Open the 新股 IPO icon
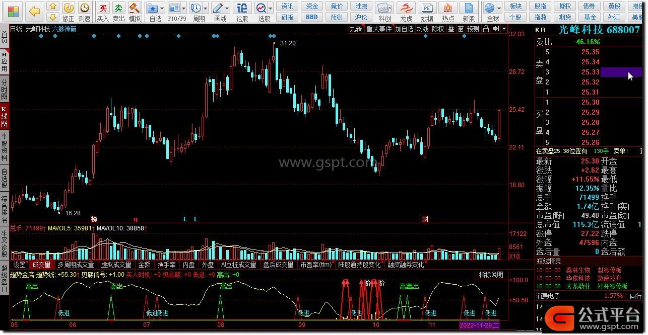648x335 pixels. pos(469,12)
